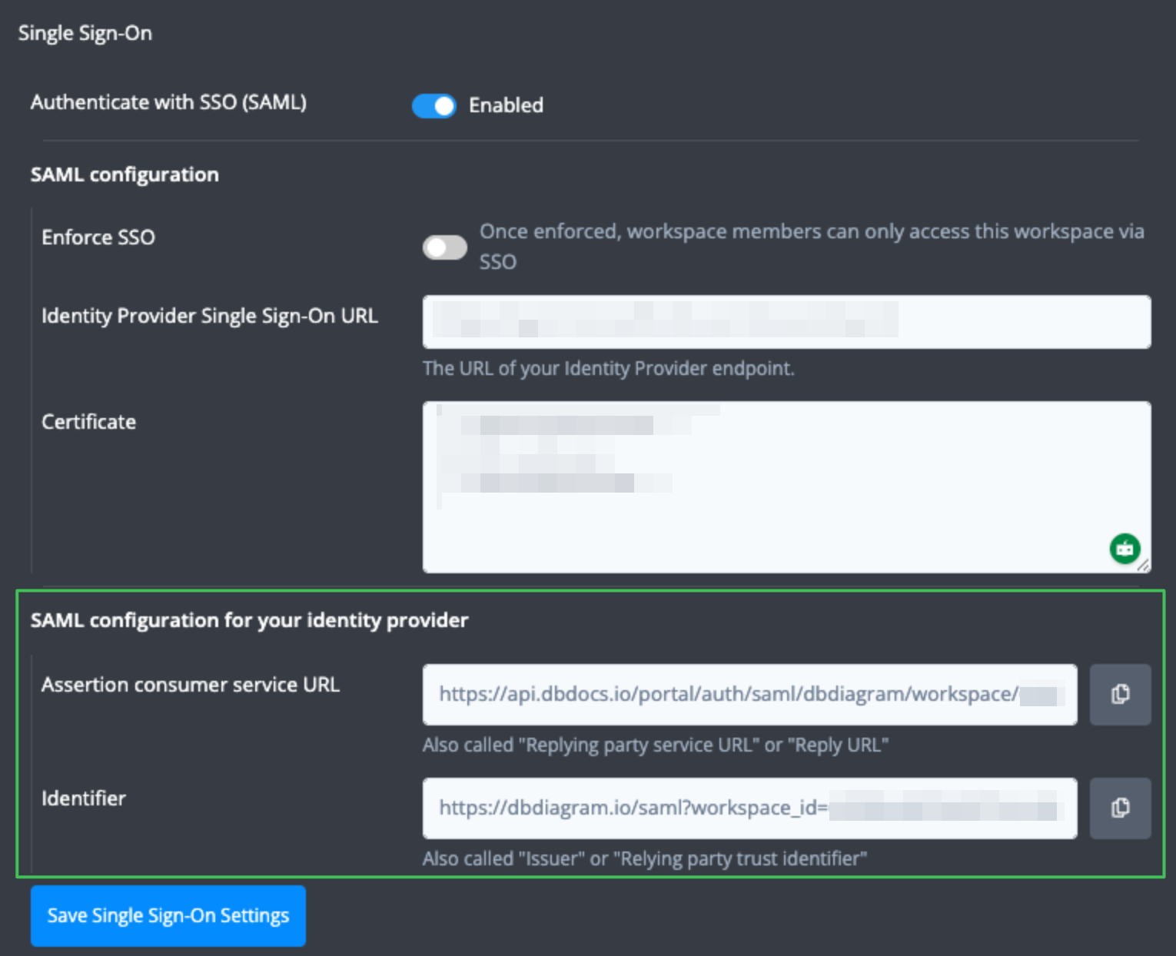The height and width of the screenshot is (956, 1176).
Task: Enable the Enforce SSO toggle
Action: coord(444,247)
